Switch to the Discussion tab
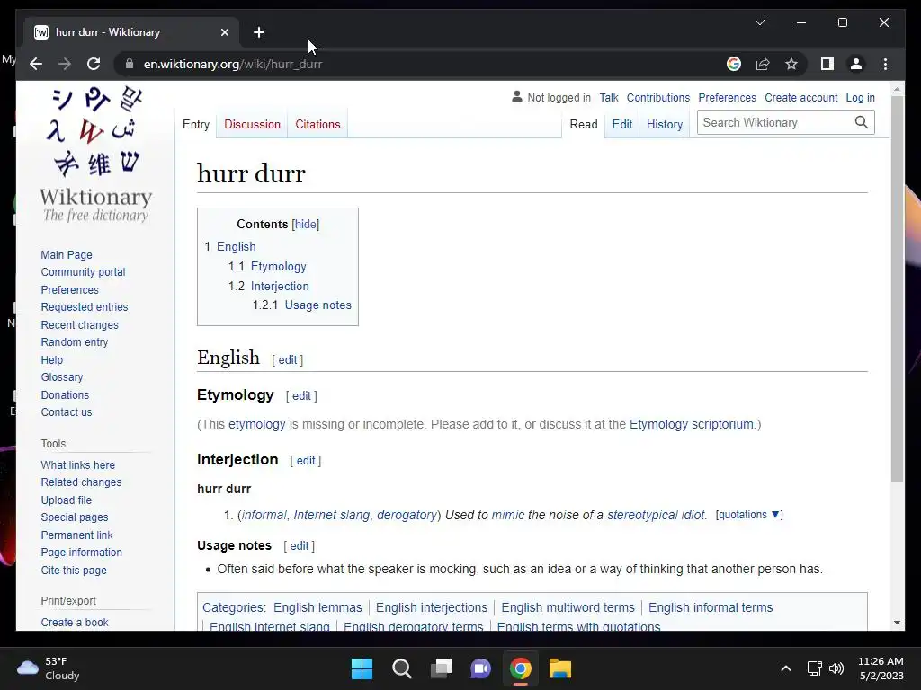This screenshot has width=921, height=690. pos(252,124)
